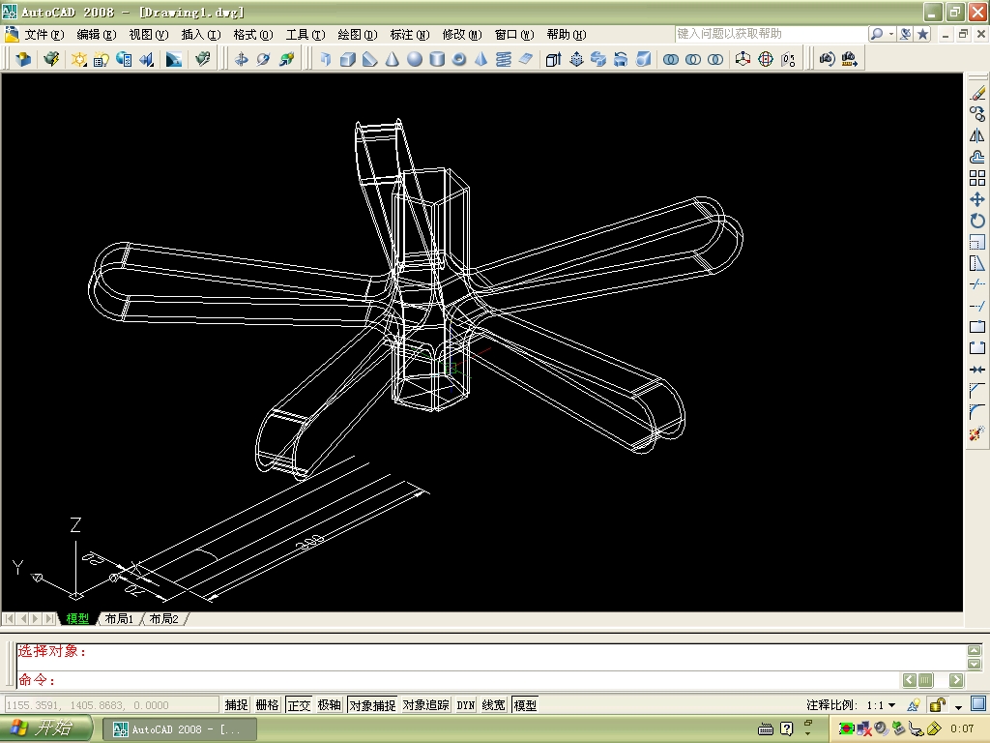Activate the Extrude tool
Viewport: 990px width, 743px height.
pyautogui.click(x=554, y=59)
